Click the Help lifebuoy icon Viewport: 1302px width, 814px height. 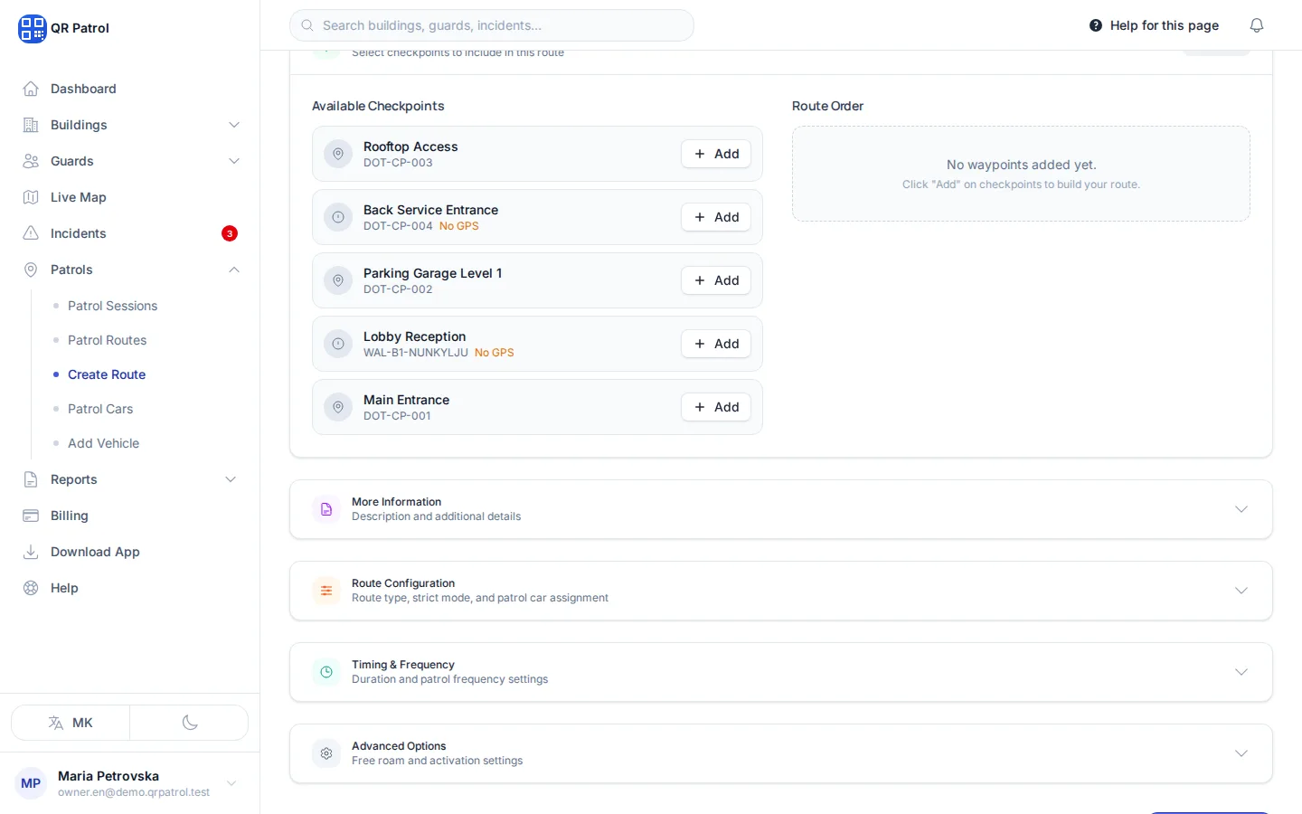pyautogui.click(x=31, y=588)
